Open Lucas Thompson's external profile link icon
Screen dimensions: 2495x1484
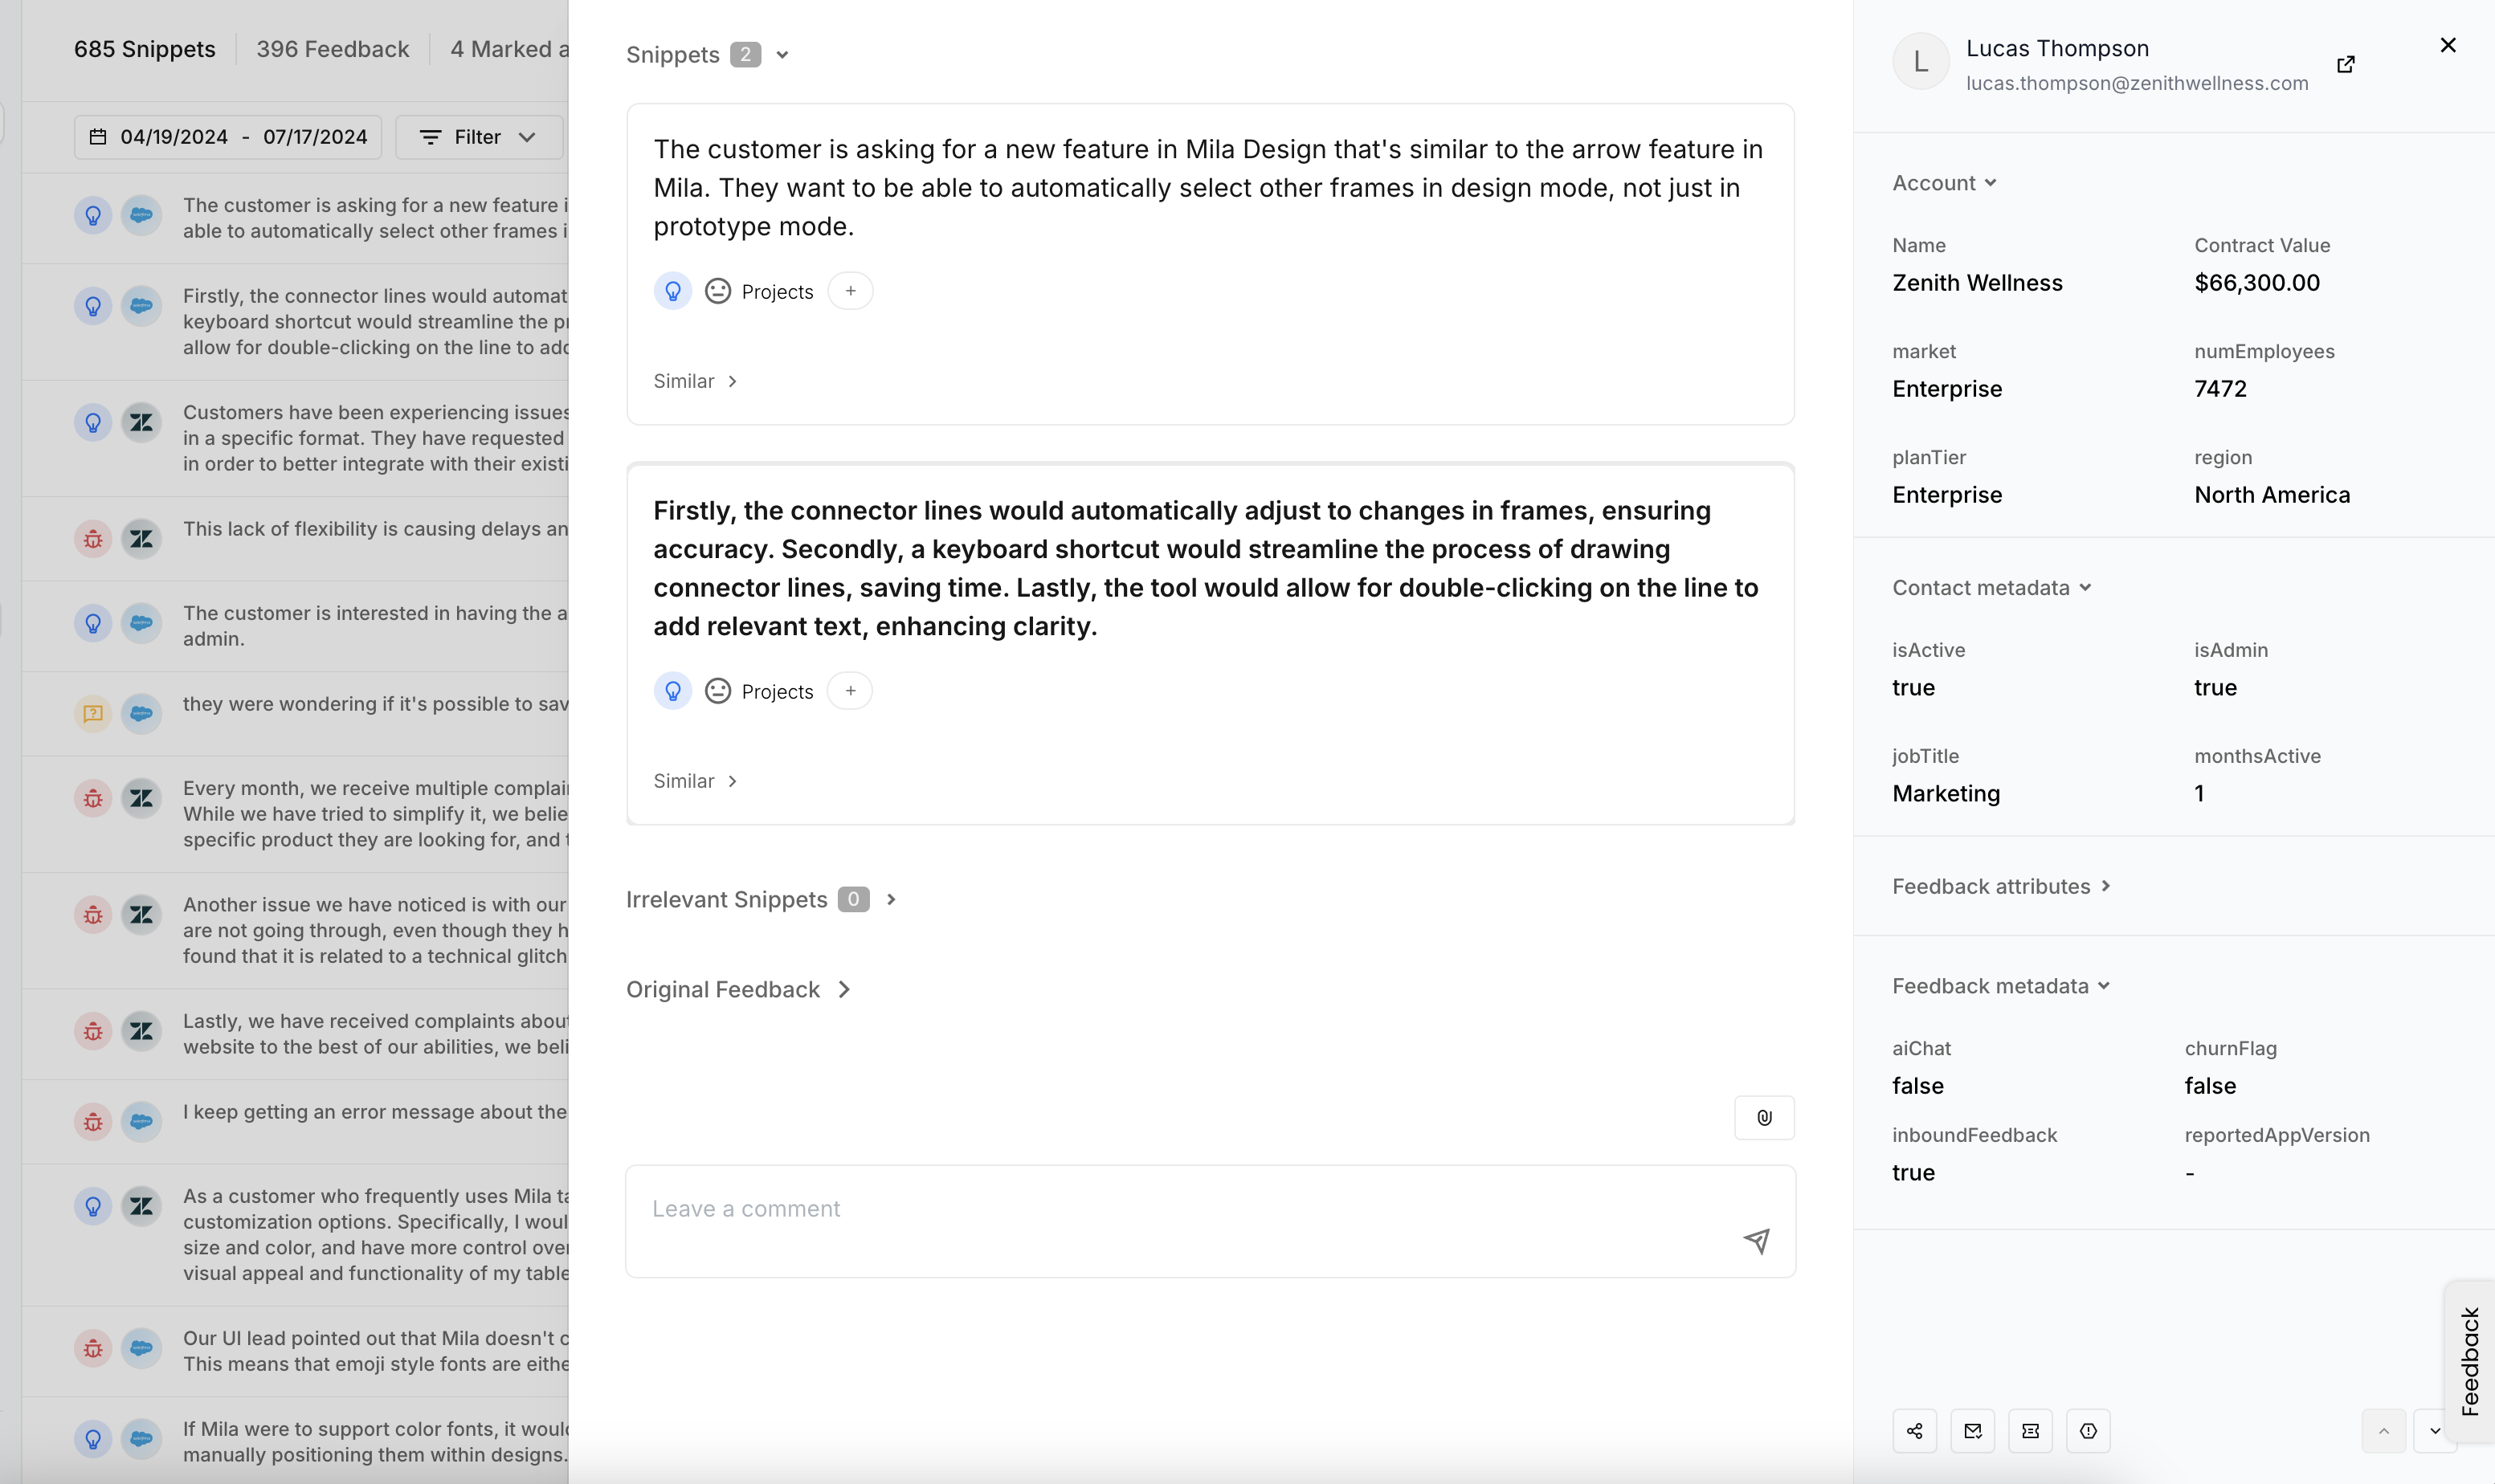coord(2345,65)
